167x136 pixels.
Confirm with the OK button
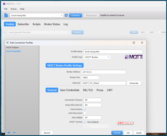pyautogui.click(x=128, y=133)
